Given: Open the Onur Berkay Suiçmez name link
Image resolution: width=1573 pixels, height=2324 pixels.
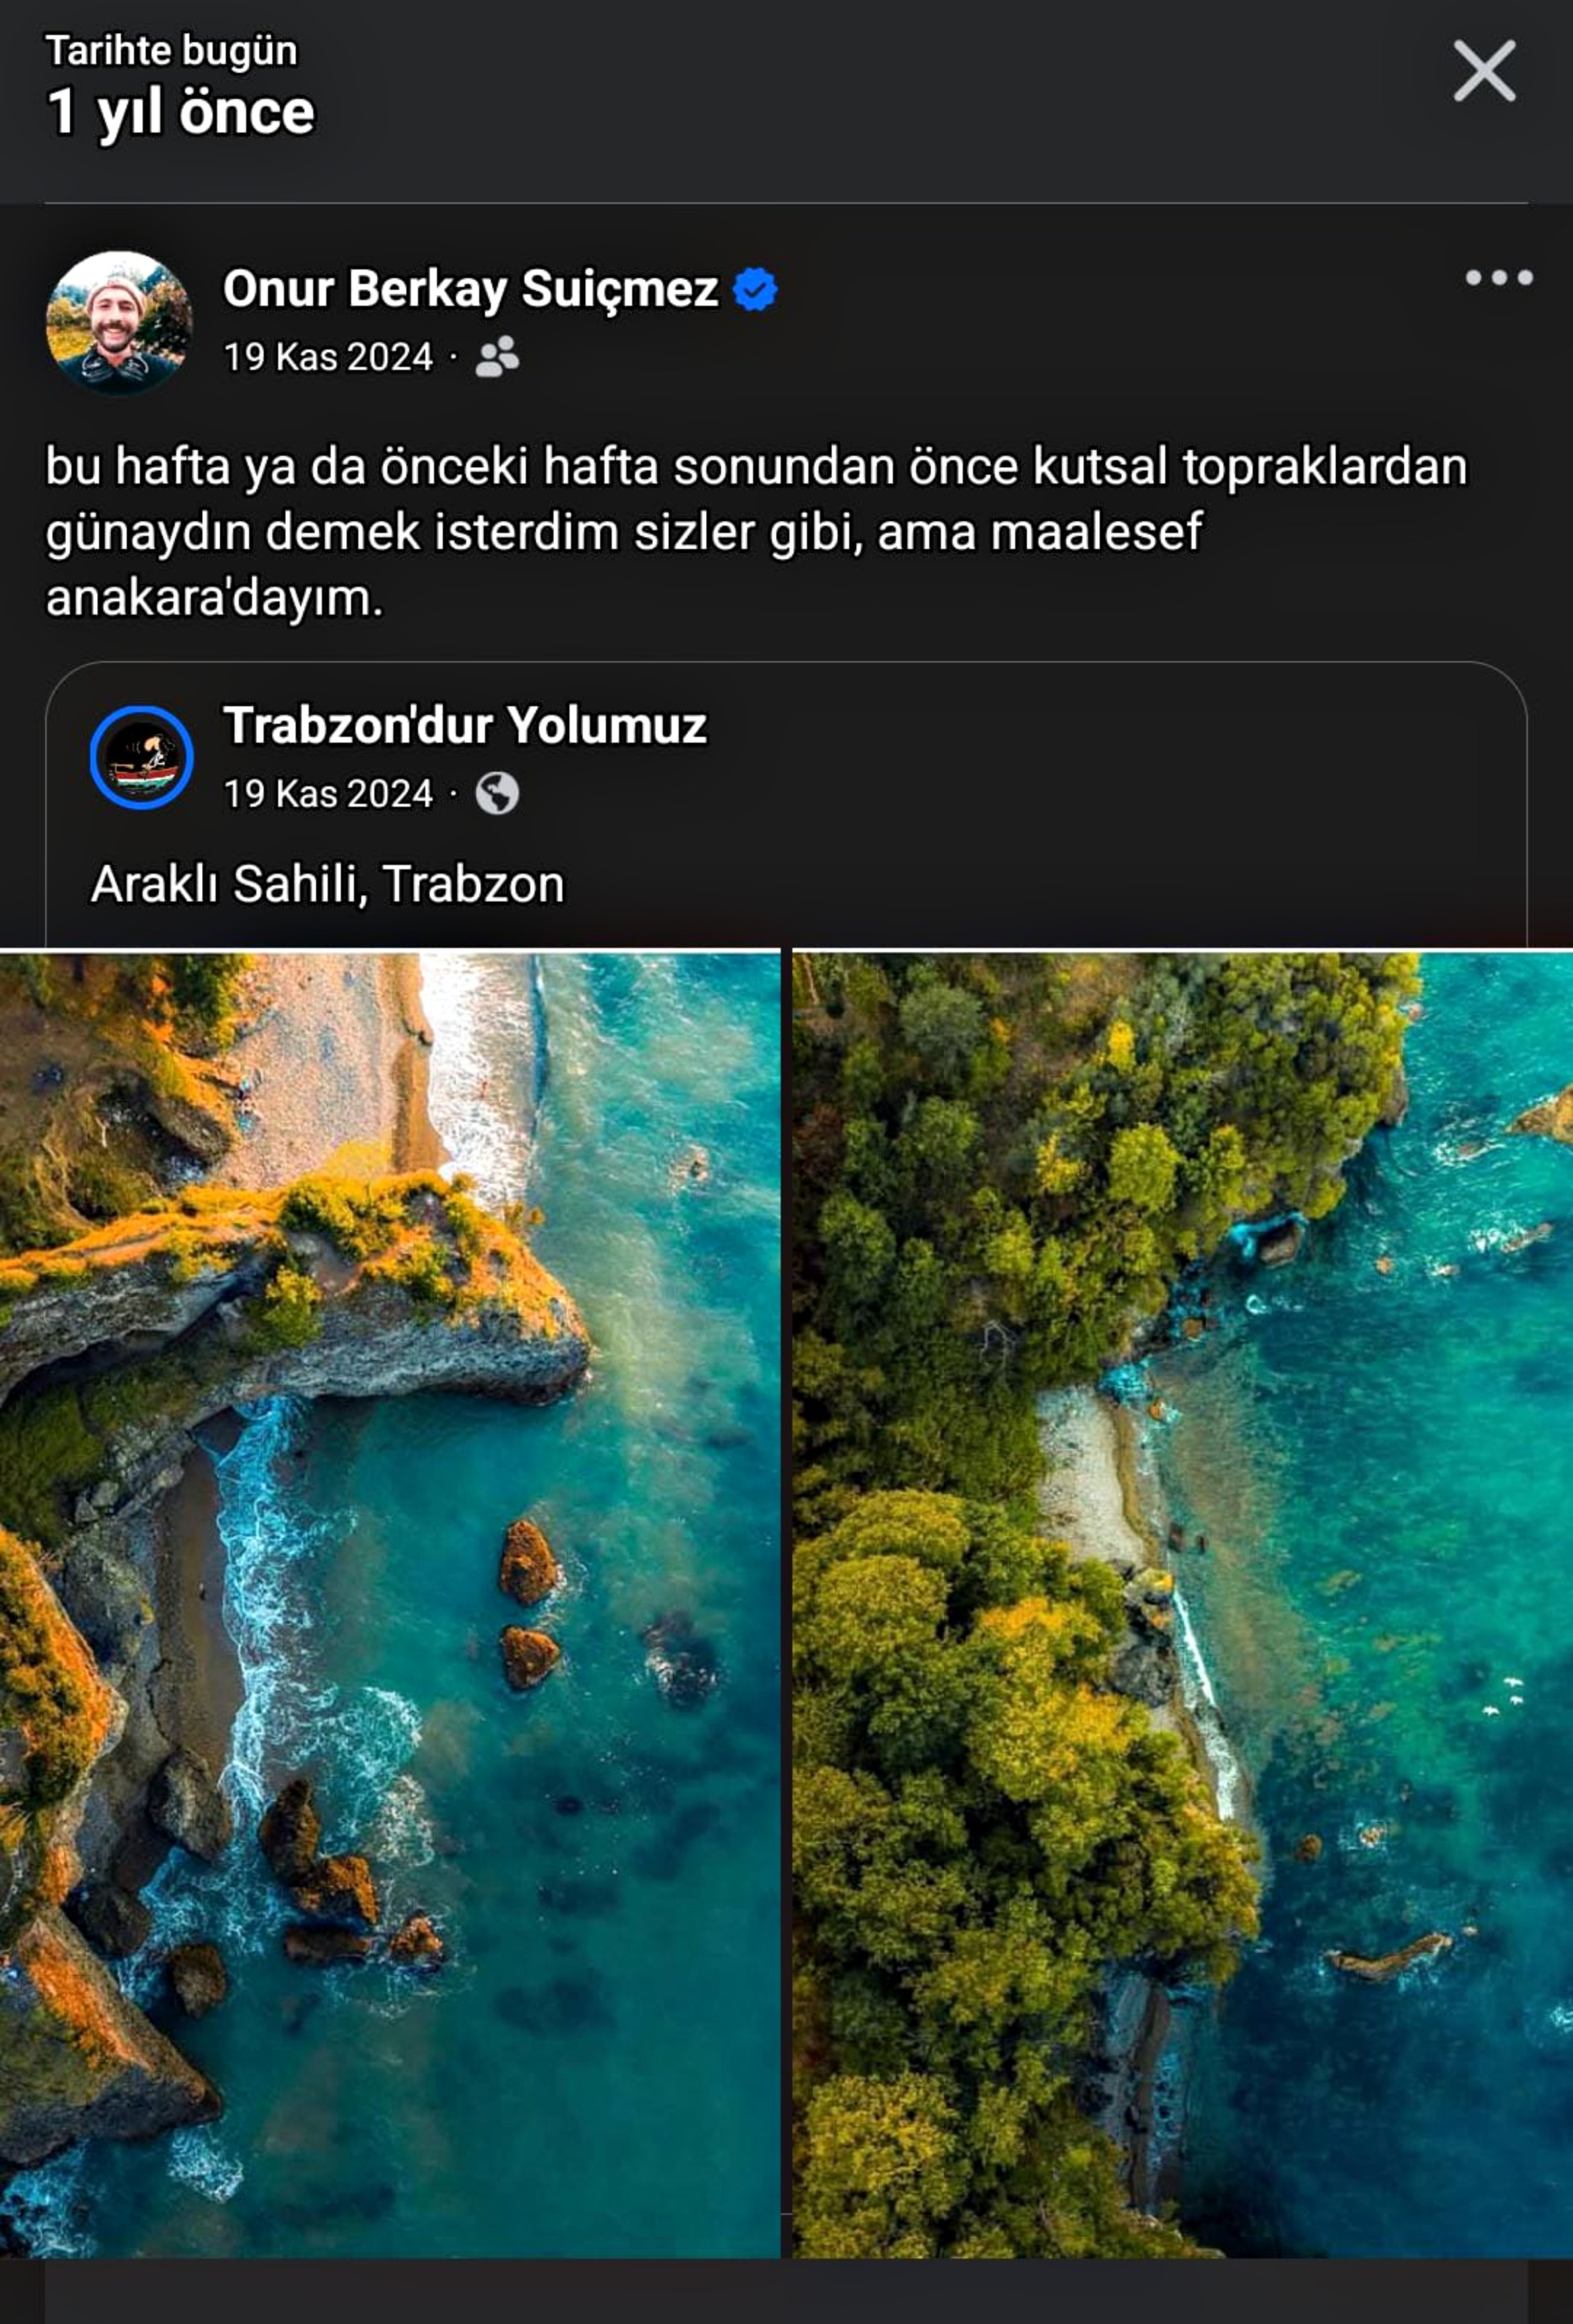Looking at the screenshot, I should [x=470, y=289].
